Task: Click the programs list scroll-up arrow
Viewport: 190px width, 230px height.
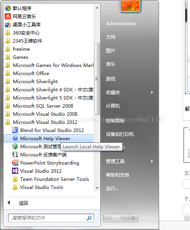Action: click(x=97, y=8)
